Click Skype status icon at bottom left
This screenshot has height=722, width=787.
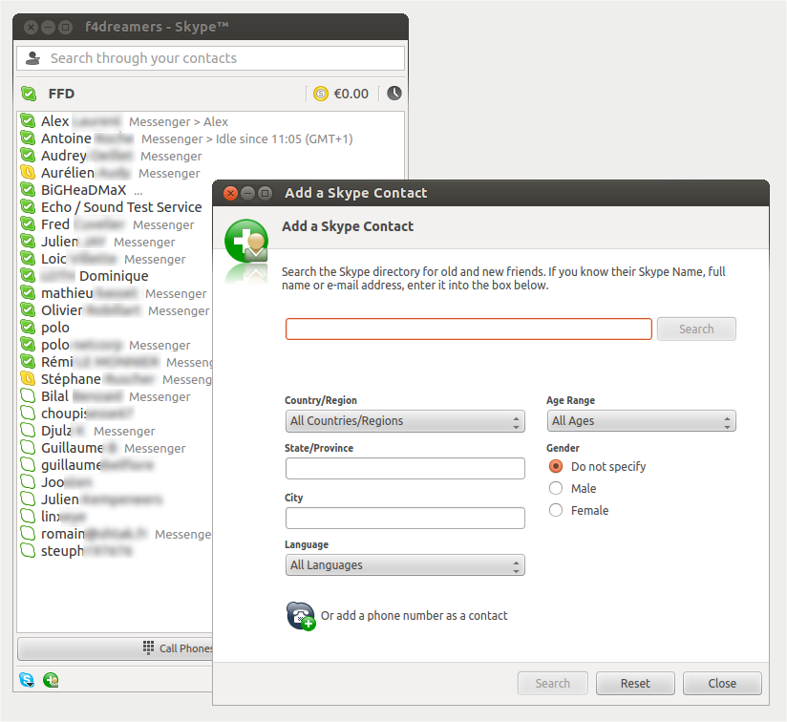27,680
